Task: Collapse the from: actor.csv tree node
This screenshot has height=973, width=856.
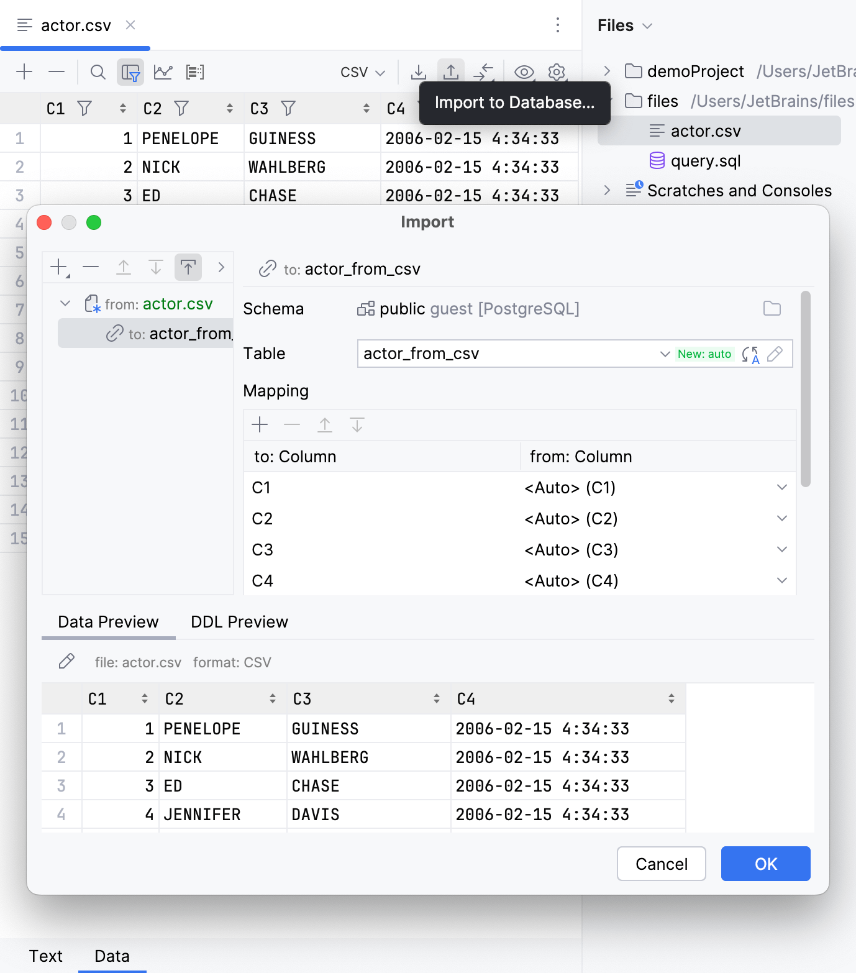Action: (x=65, y=303)
